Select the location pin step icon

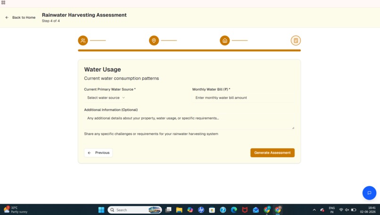tap(154, 40)
